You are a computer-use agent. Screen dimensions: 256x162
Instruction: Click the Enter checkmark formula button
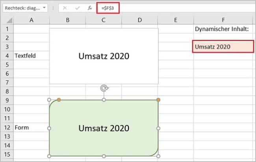tap(77, 8)
